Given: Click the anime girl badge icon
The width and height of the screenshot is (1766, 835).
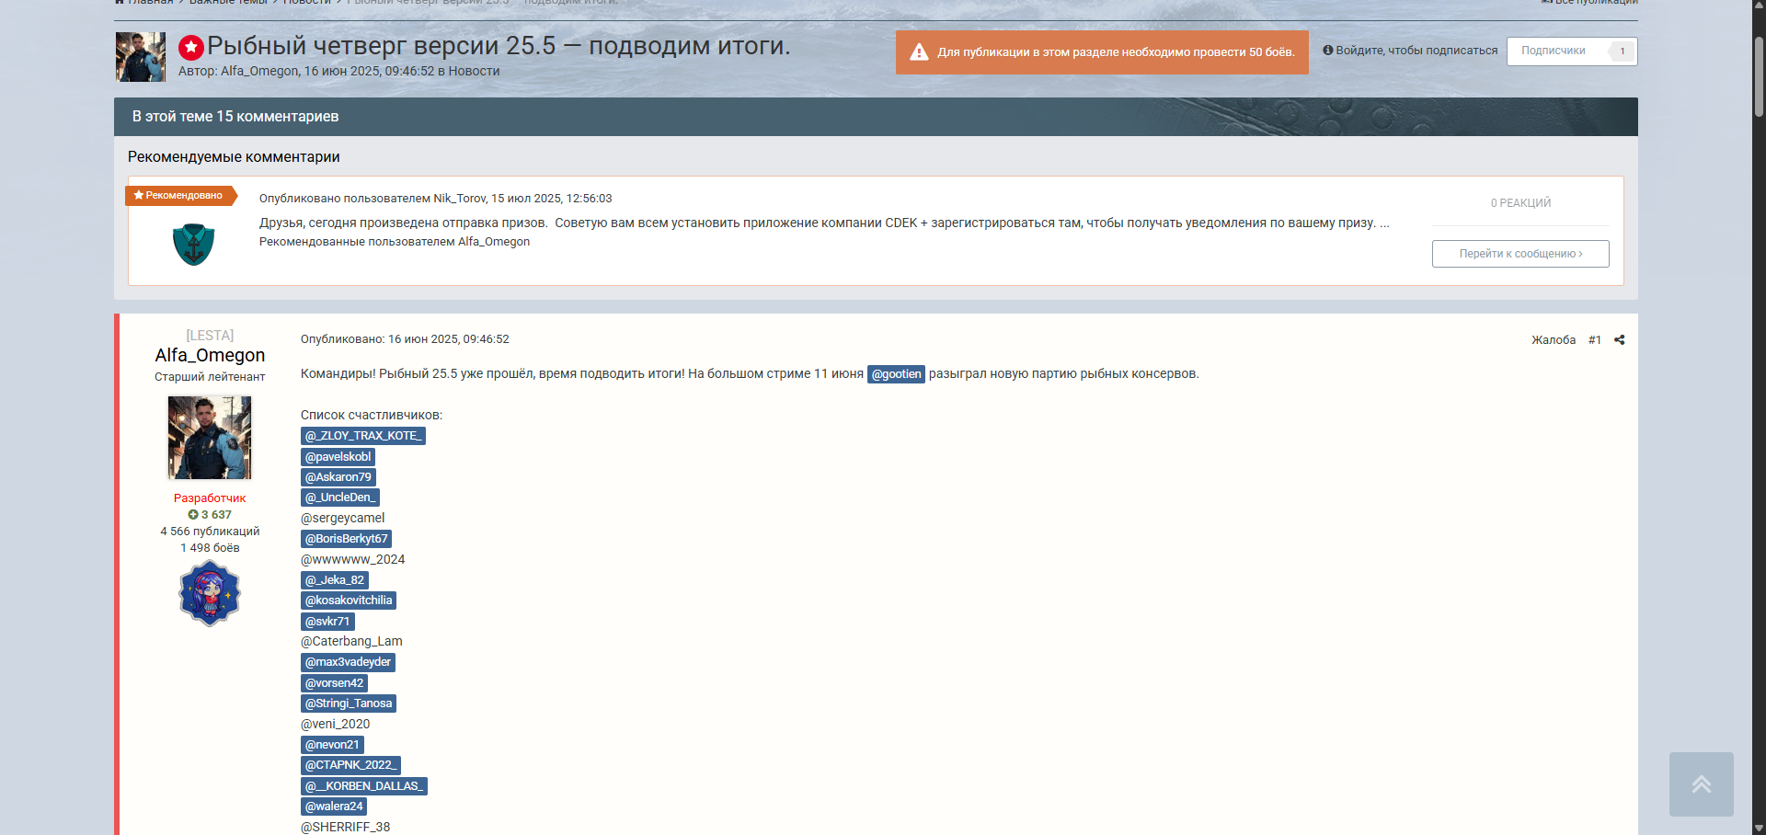Looking at the screenshot, I should click(210, 593).
